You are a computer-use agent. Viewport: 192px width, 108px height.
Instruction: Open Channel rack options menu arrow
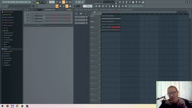click(x=25, y=10)
